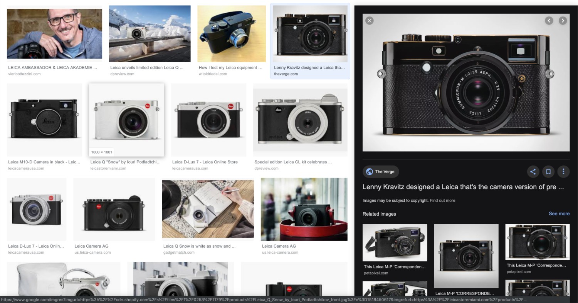This screenshot has width=578, height=303.
Task: Click the Find out more copyright link
Action: 442,200
